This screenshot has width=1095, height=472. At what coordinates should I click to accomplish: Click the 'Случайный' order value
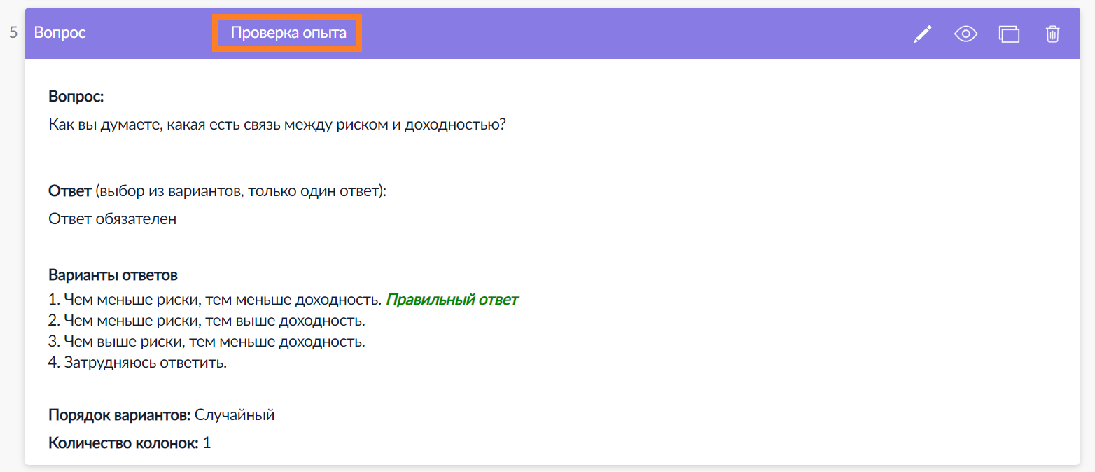click(235, 415)
